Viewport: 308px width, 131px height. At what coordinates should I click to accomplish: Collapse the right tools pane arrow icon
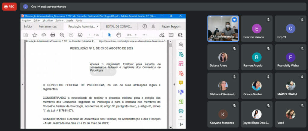pos(181,124)
